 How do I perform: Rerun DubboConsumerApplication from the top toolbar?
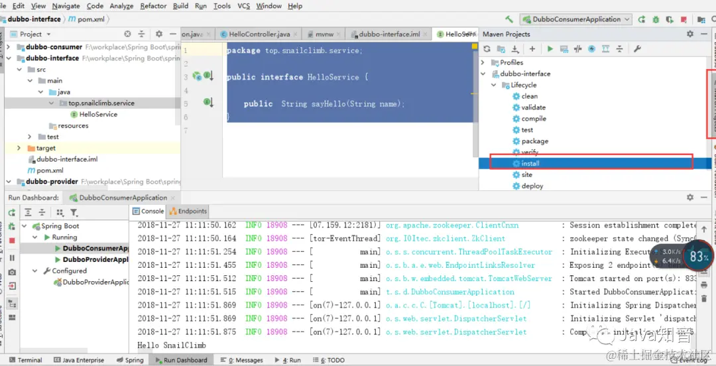642,19
